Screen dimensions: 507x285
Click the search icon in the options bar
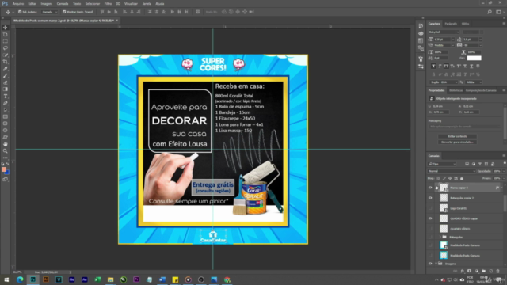pyautogui.click(x=490, y=12)
